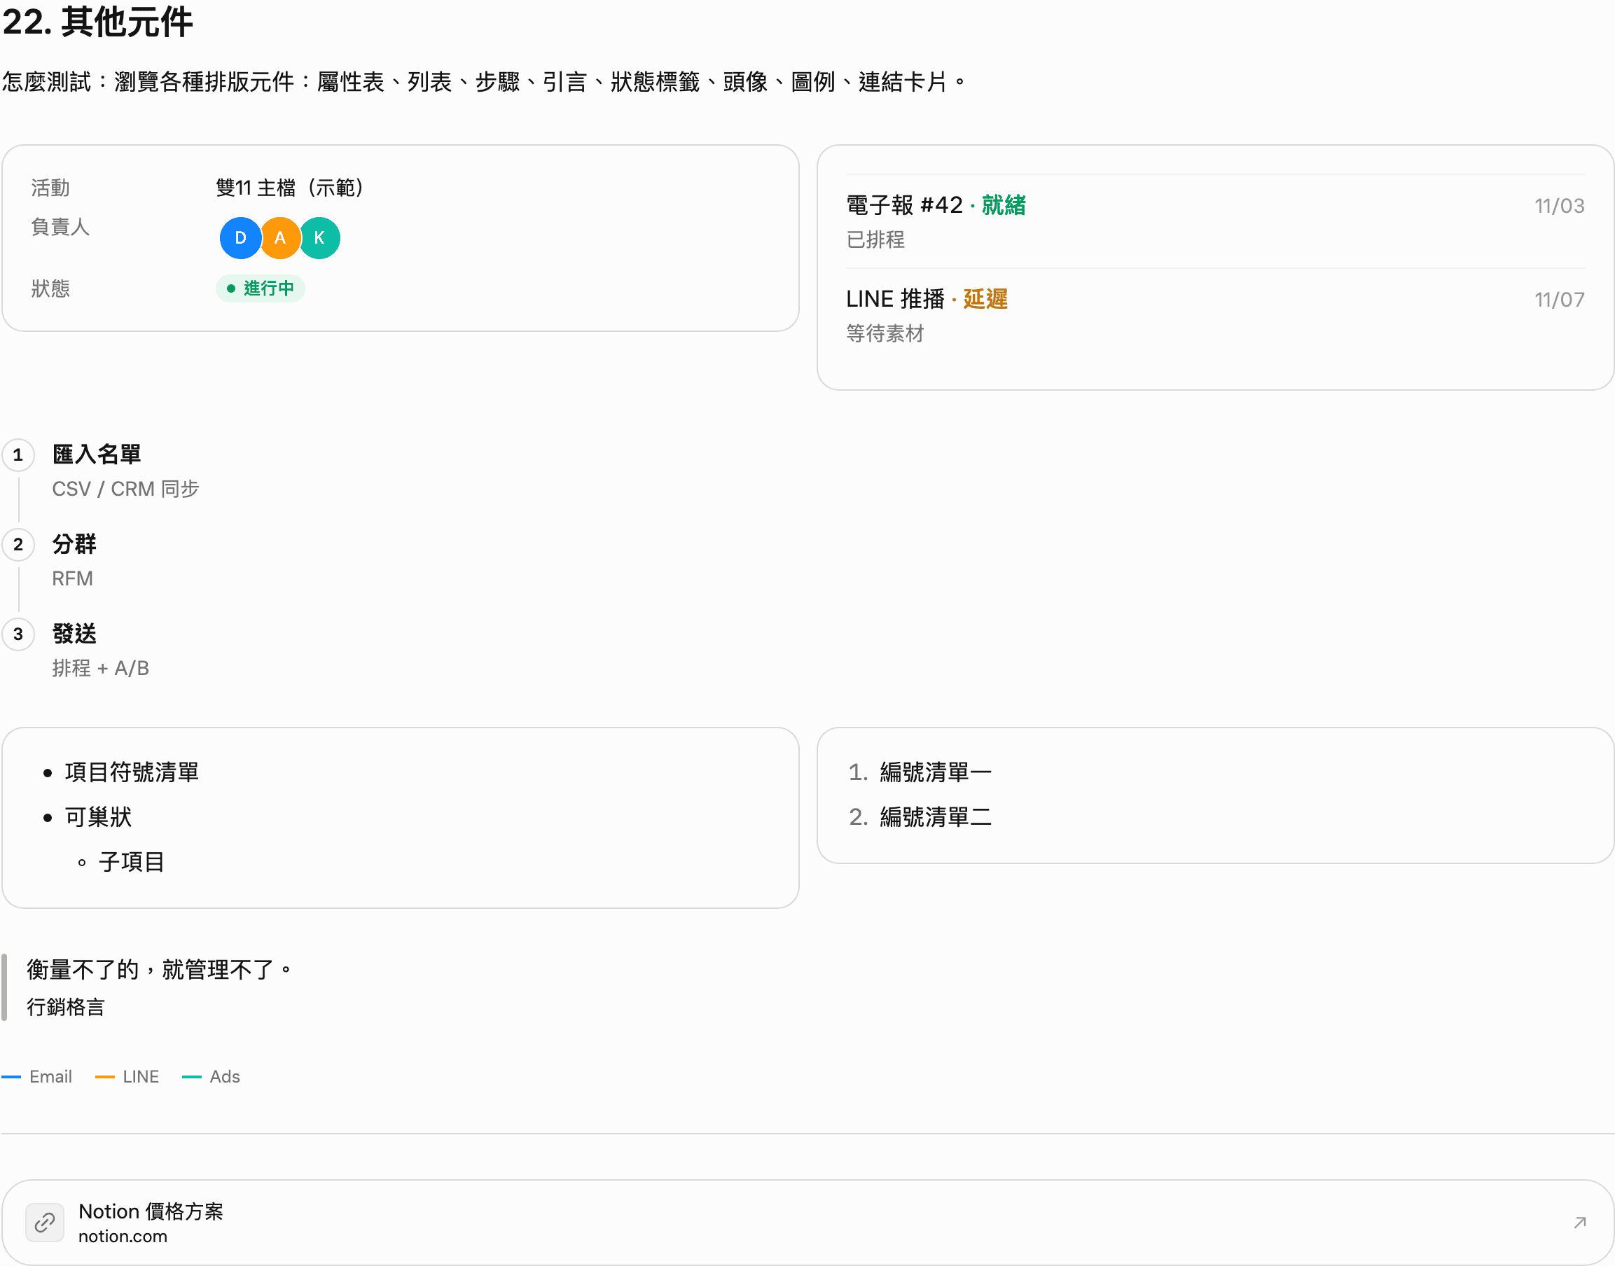Click the external arrow icon on Notion card
The height and width of the screenshot is (1266, 1615).
1579,1223
